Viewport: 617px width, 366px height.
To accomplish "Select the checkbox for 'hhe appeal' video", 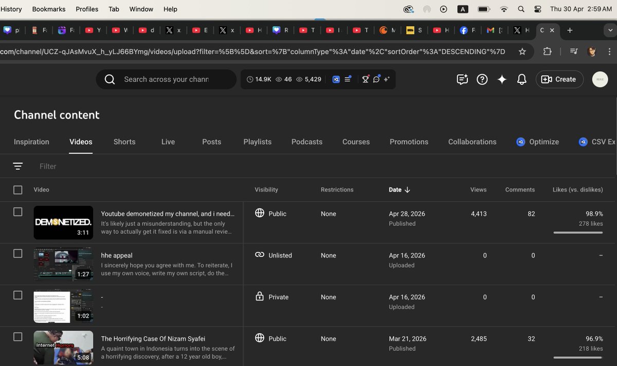I will click(x=18, y=253).
